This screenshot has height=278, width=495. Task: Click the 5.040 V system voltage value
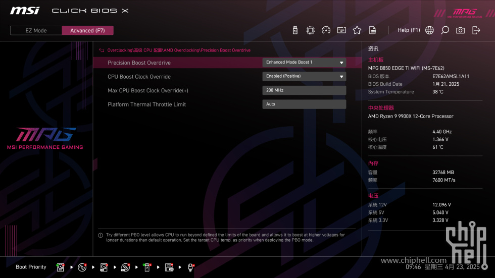click(440, 213)
